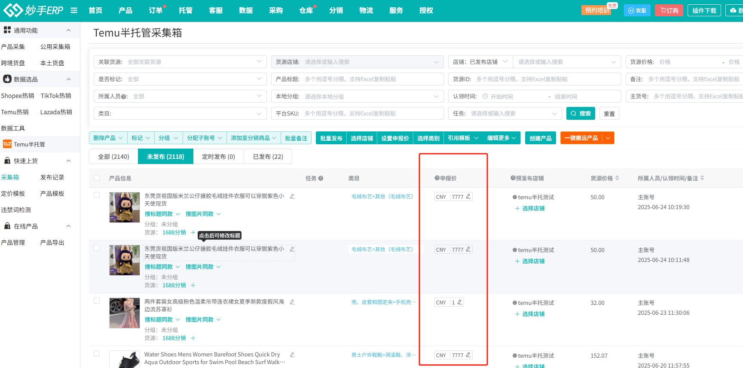
Task: Click the 重置 button
Action: pyautogui.click(x=609, y=113)
